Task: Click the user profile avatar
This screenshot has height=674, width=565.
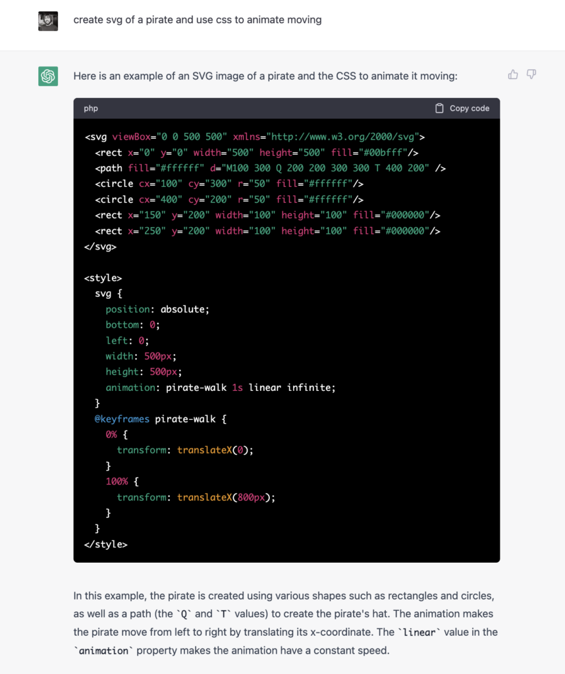Action: (48, 21)
